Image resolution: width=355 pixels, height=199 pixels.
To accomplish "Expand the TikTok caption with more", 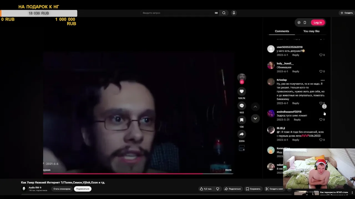I will tap(228, 170).
